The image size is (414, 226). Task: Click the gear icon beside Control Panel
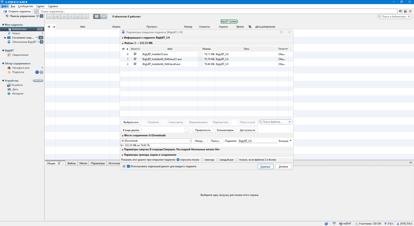point(37,16)
